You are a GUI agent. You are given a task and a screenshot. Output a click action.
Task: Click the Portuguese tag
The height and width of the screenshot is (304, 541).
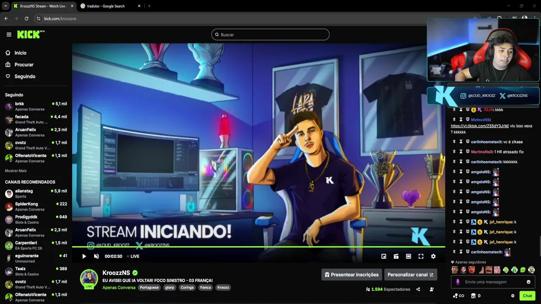point(149,288)
